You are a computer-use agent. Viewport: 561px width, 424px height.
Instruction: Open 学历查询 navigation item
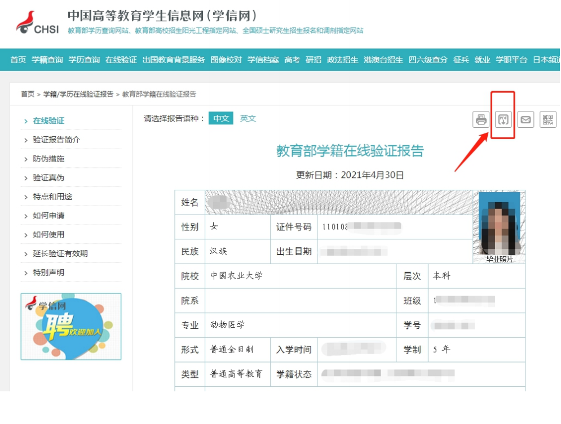[x=84, y=60]
